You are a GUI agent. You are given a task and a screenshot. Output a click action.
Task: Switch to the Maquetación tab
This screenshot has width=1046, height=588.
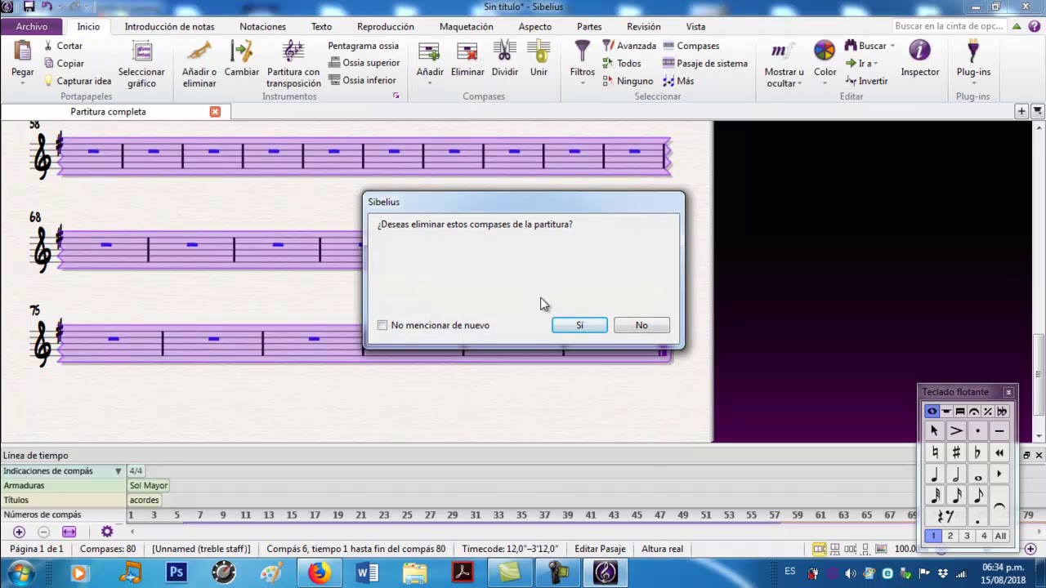point(466,26)
